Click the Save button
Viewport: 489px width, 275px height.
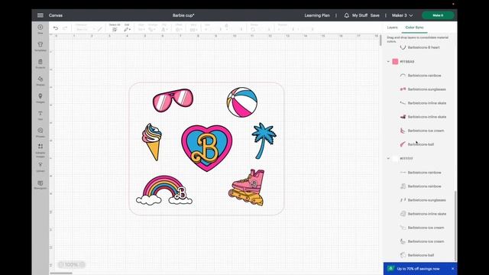tap(375, 15)
